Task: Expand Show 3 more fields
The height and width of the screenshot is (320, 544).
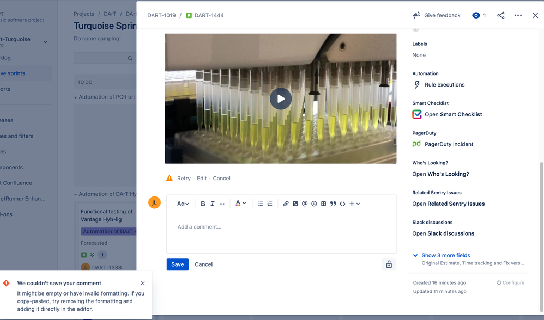Action: pyautogui.click(x=445, y=255)
